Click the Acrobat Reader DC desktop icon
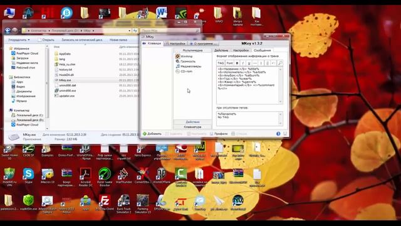The image size is (401, 226). pos(85,177)
